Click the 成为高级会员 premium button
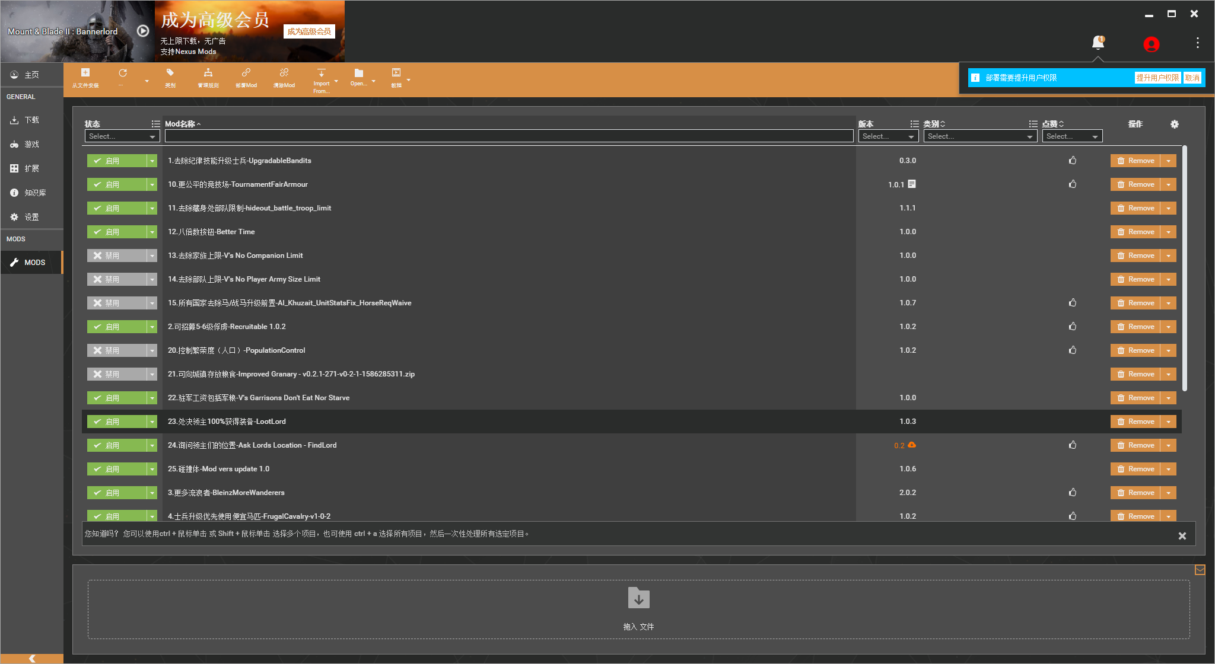This screenshot has height=664, width=1215. [309, 31]
